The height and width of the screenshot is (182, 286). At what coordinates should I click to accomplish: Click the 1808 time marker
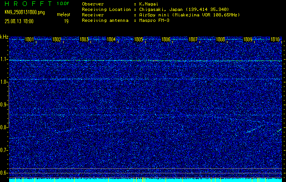click(221, 40)
